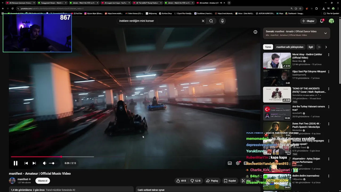Click 'Canlı sohbeti tekrar oynat' chat replay
The image size is (341, 192).
tap(151, 190)
